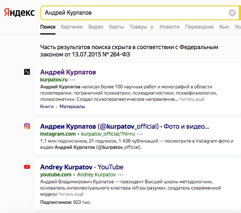
Task: Open the Andrey Kurpatov - YouTube result
Action: (x=82, y=167)
